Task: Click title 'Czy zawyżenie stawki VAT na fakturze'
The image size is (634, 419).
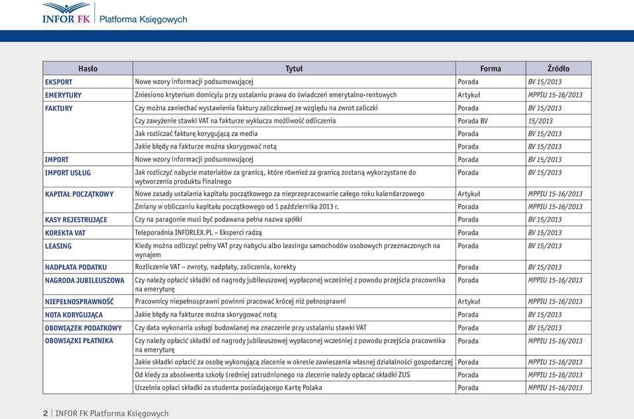Action: pos(235,121)
